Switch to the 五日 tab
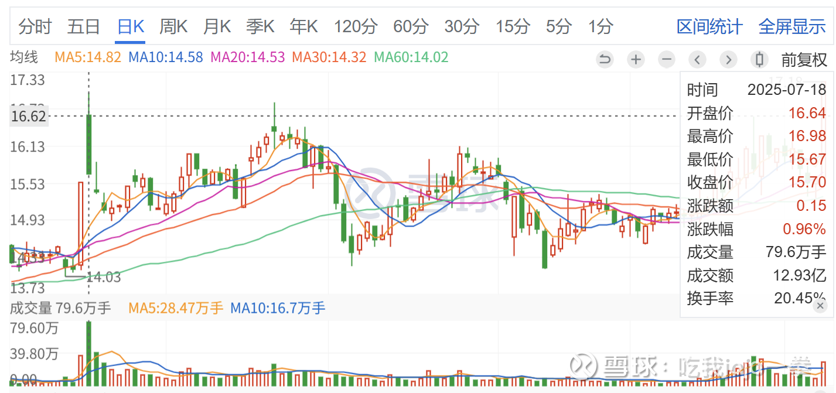This screenshot has width=836, height=393. click(x=84, y=26)
